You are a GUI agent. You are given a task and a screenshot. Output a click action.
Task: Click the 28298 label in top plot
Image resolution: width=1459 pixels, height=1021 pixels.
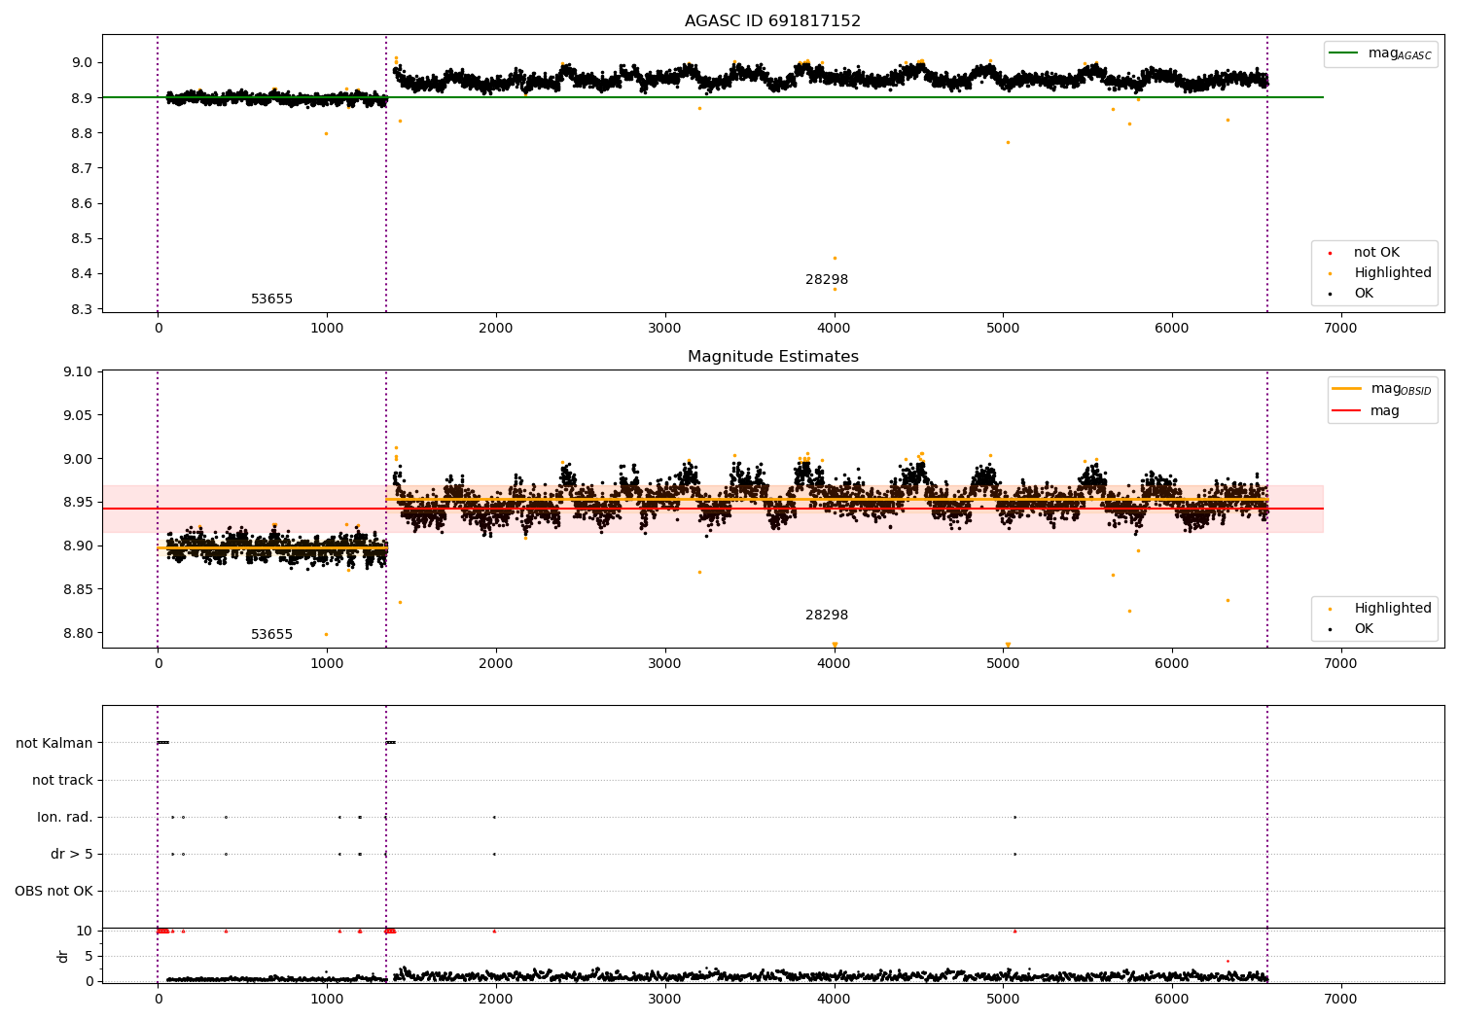coord(826,280)
